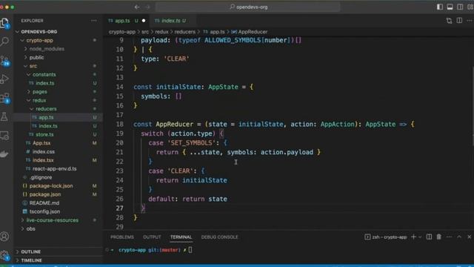Open the Extensions view
The height and width of the screenshot is (267, 474).
[x=4, y=98]
